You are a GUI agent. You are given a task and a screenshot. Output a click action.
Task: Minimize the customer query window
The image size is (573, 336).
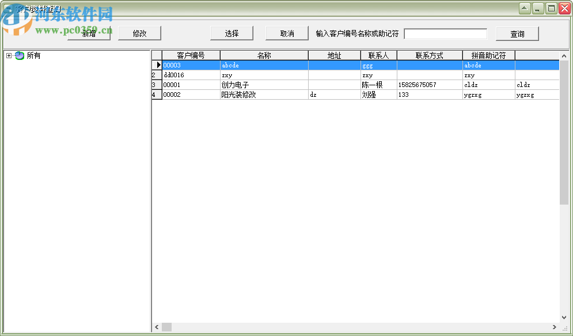point(537,9)
